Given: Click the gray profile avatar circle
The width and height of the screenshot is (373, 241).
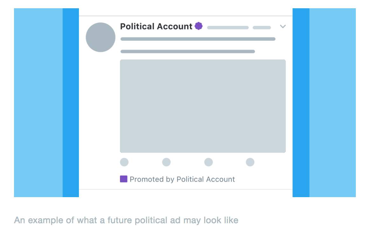Looking at the screenshot, I should [x=101, y=37].
